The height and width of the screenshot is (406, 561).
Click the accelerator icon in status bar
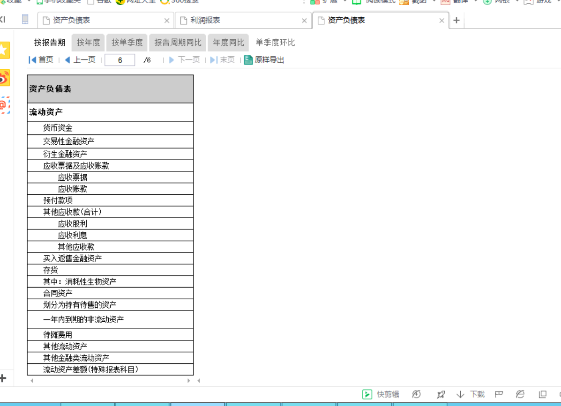click(417, 394)
